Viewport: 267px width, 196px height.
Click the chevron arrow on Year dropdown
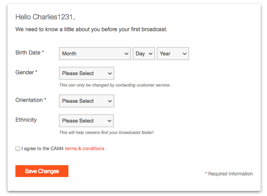tap(184, 54)
